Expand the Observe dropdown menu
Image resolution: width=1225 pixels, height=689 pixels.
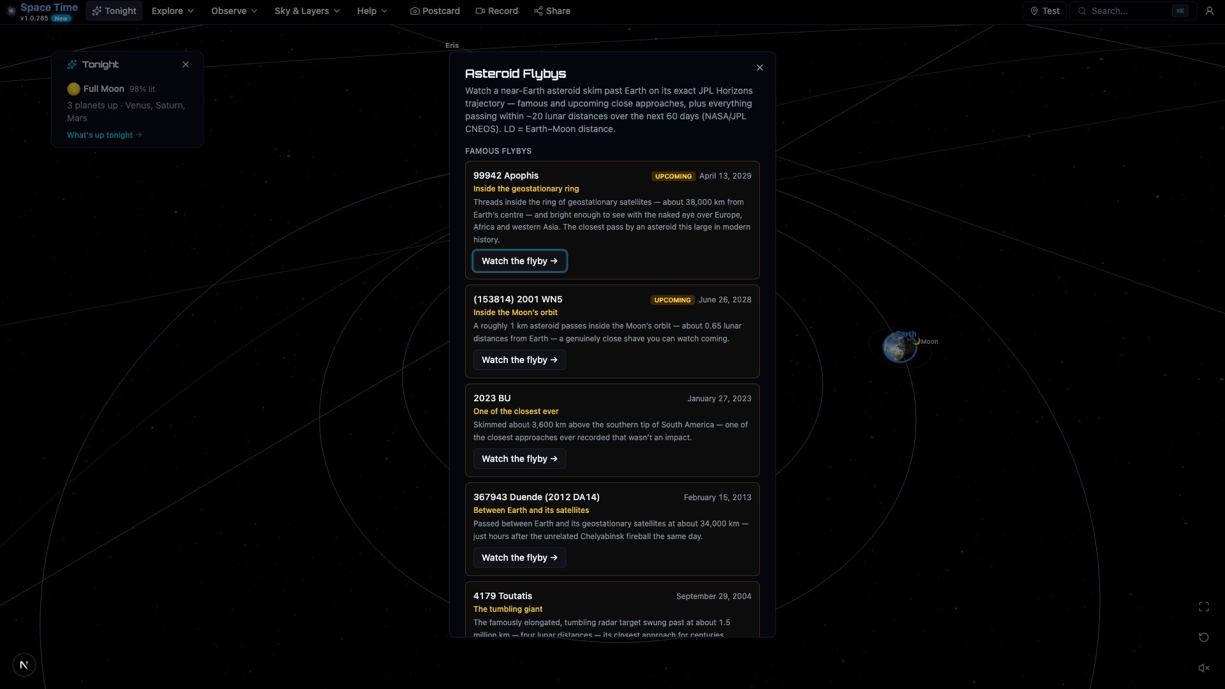[x=234, y=11]
